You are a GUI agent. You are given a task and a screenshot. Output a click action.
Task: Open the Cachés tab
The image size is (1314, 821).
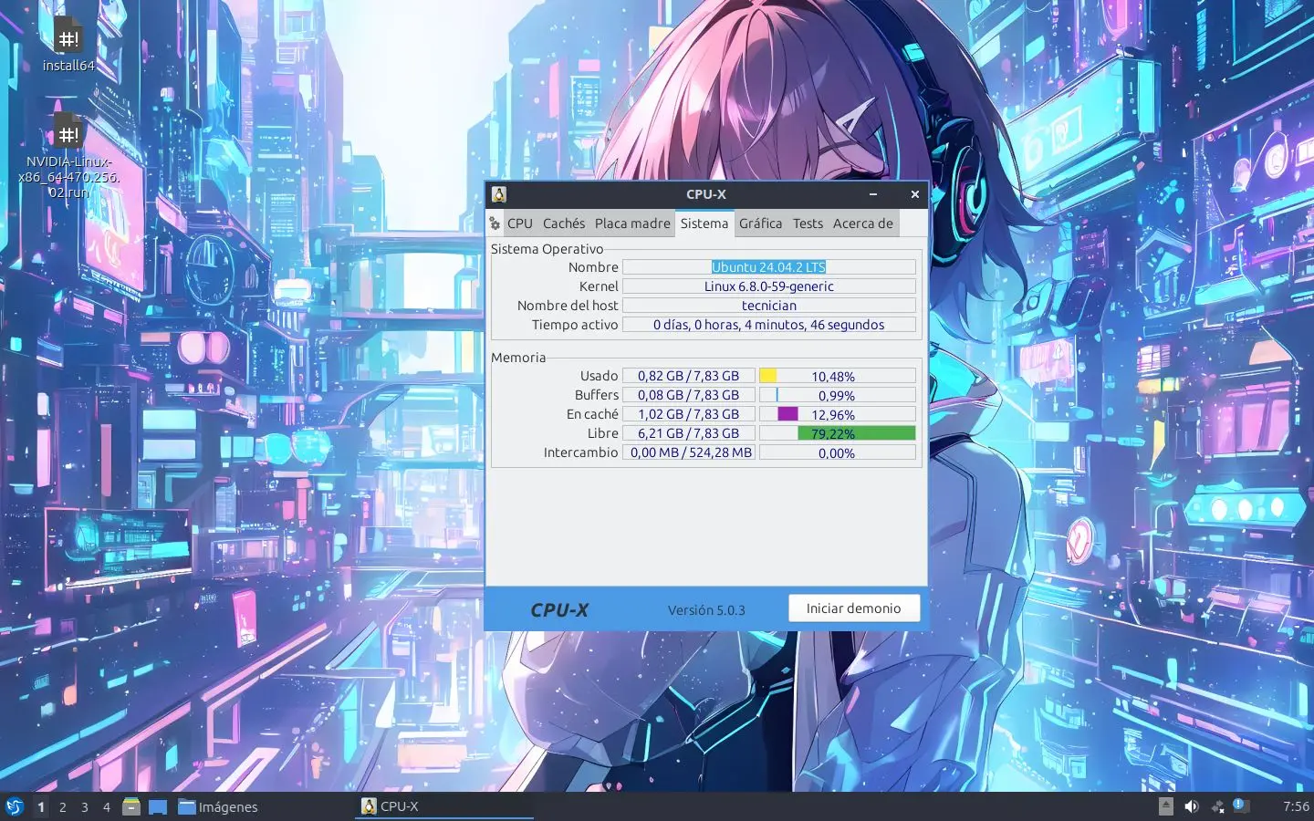[564, 223]
